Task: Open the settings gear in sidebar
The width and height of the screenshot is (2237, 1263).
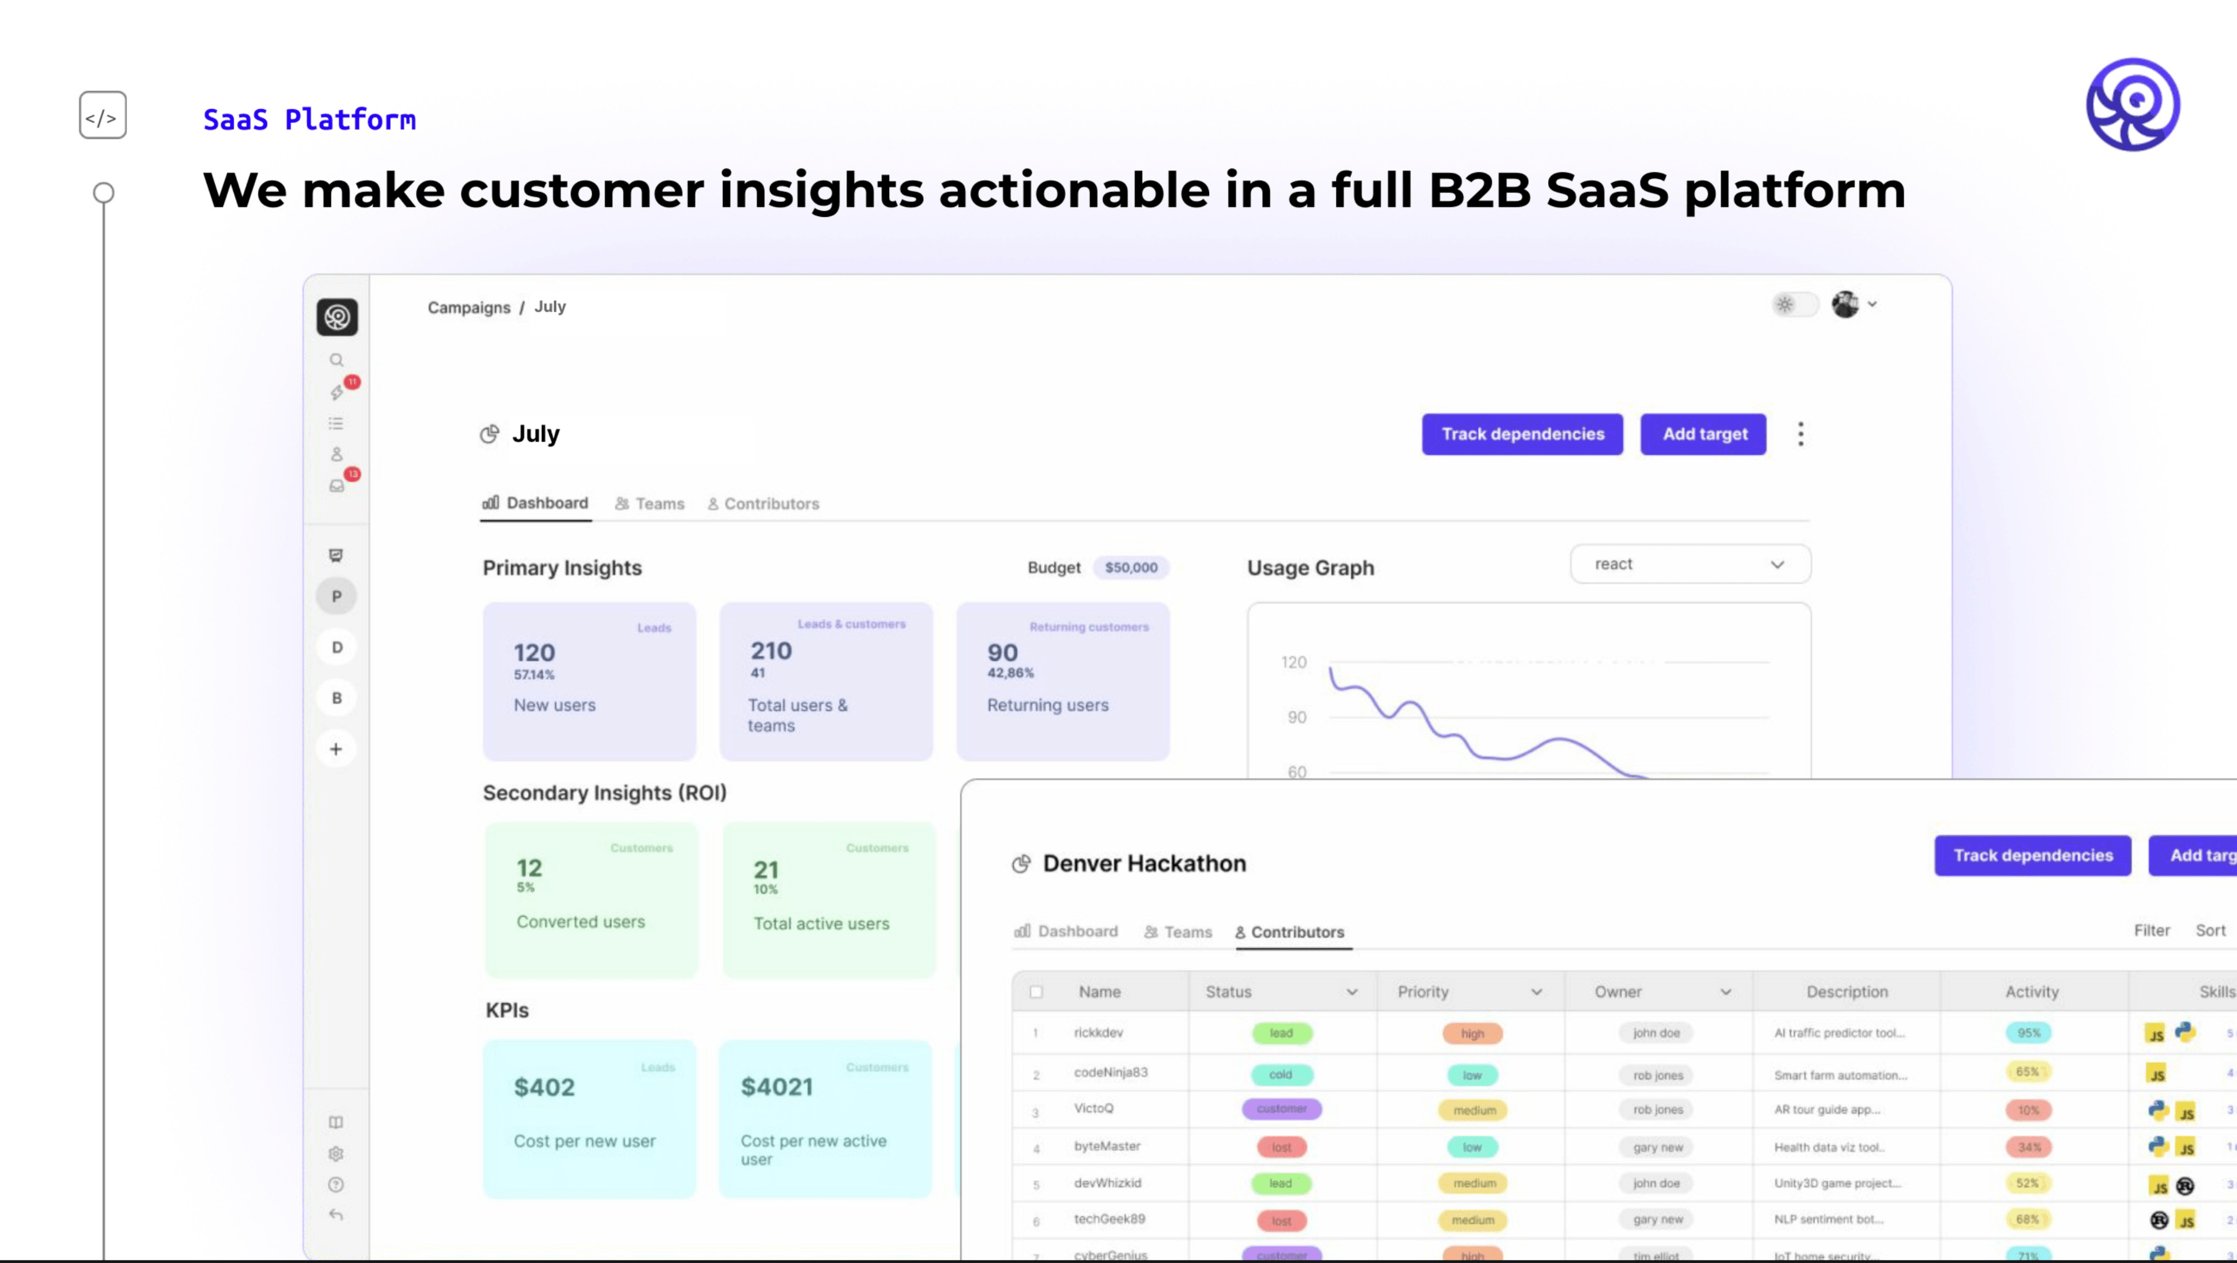Action: (x=336, y=1154)
